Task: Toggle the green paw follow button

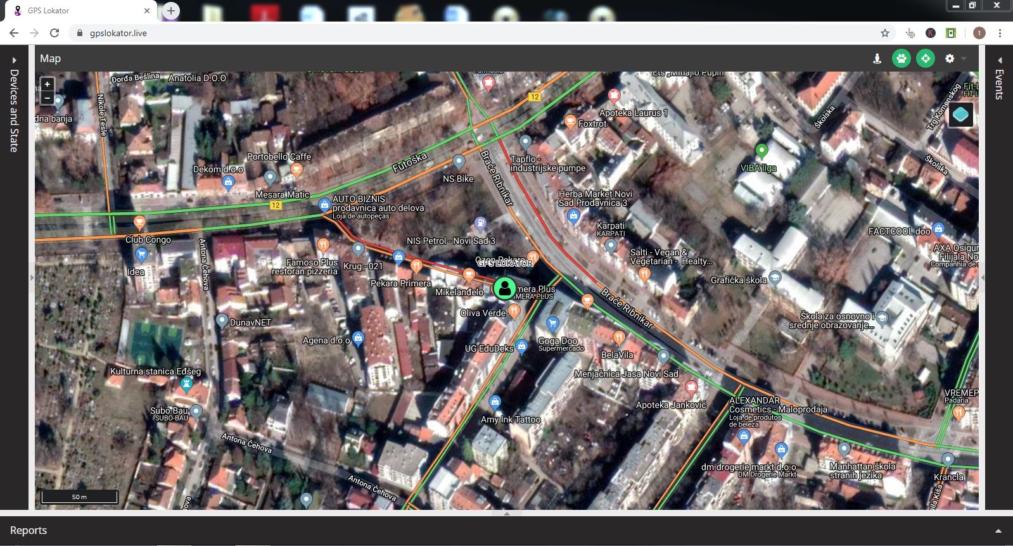Action: 901,58
